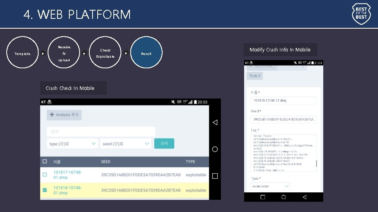Click the TYPE column header
This screenshot has width=378, height=212.
coord(191,162)
